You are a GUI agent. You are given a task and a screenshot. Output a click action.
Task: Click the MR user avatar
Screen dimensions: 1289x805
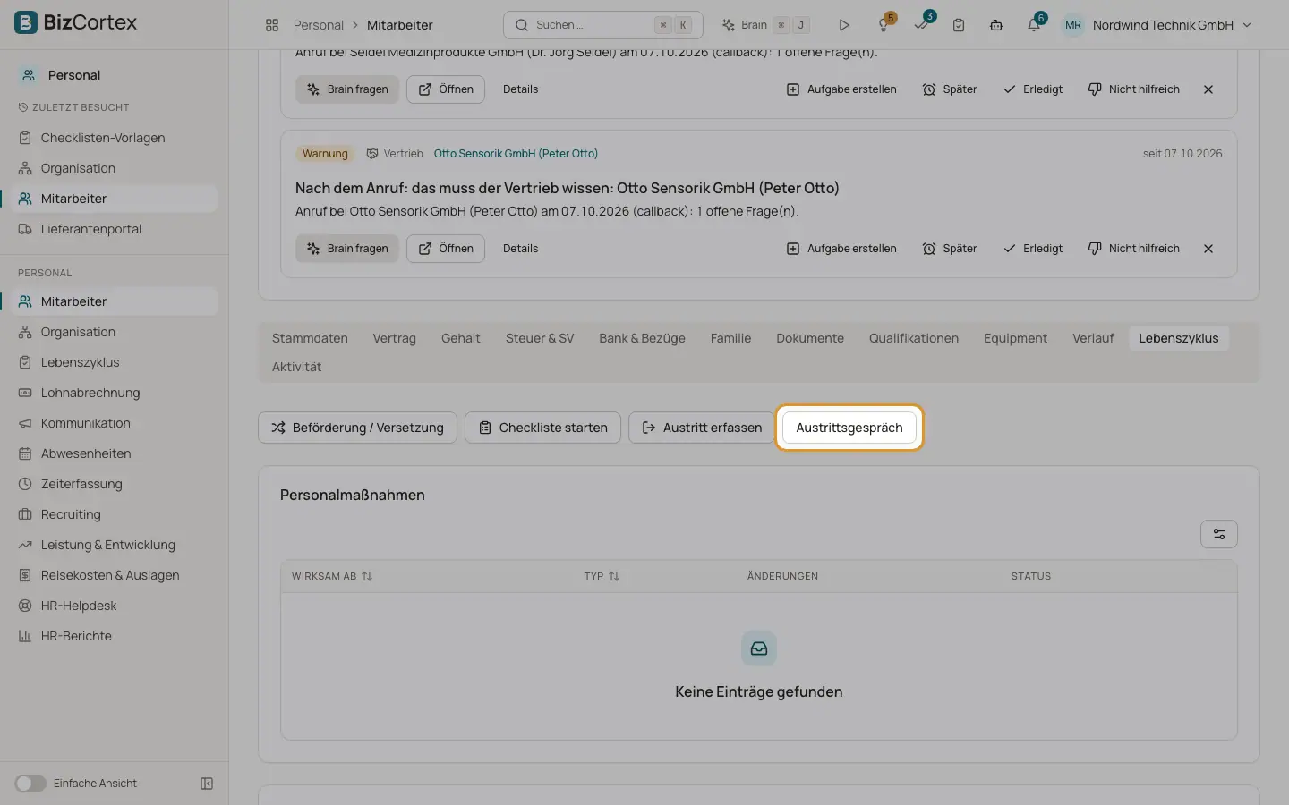[1072, 25]
